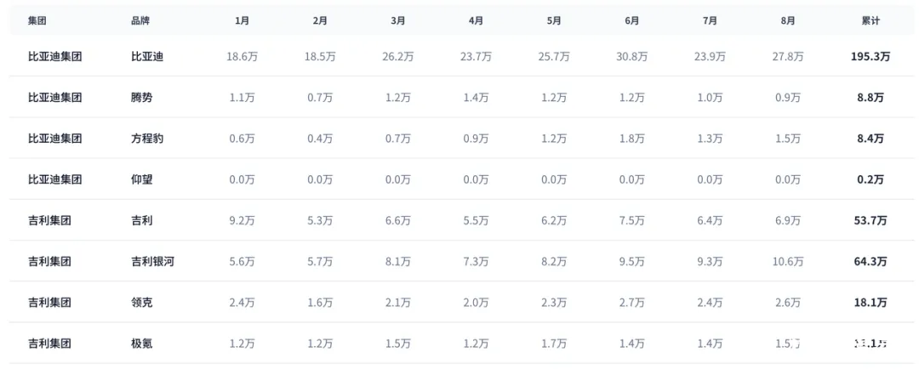Select the 仰望 brand cell
The image size is (919, 369).
tap(142, 179)
